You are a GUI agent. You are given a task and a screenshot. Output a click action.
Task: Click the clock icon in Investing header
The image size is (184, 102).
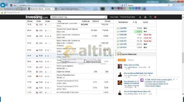[x=151, y=17]
